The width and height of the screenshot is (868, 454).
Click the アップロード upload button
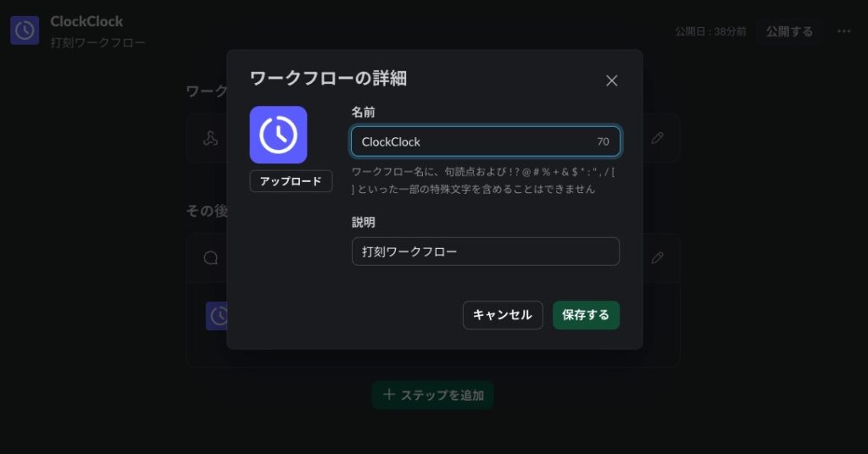[x=291, y=181]
